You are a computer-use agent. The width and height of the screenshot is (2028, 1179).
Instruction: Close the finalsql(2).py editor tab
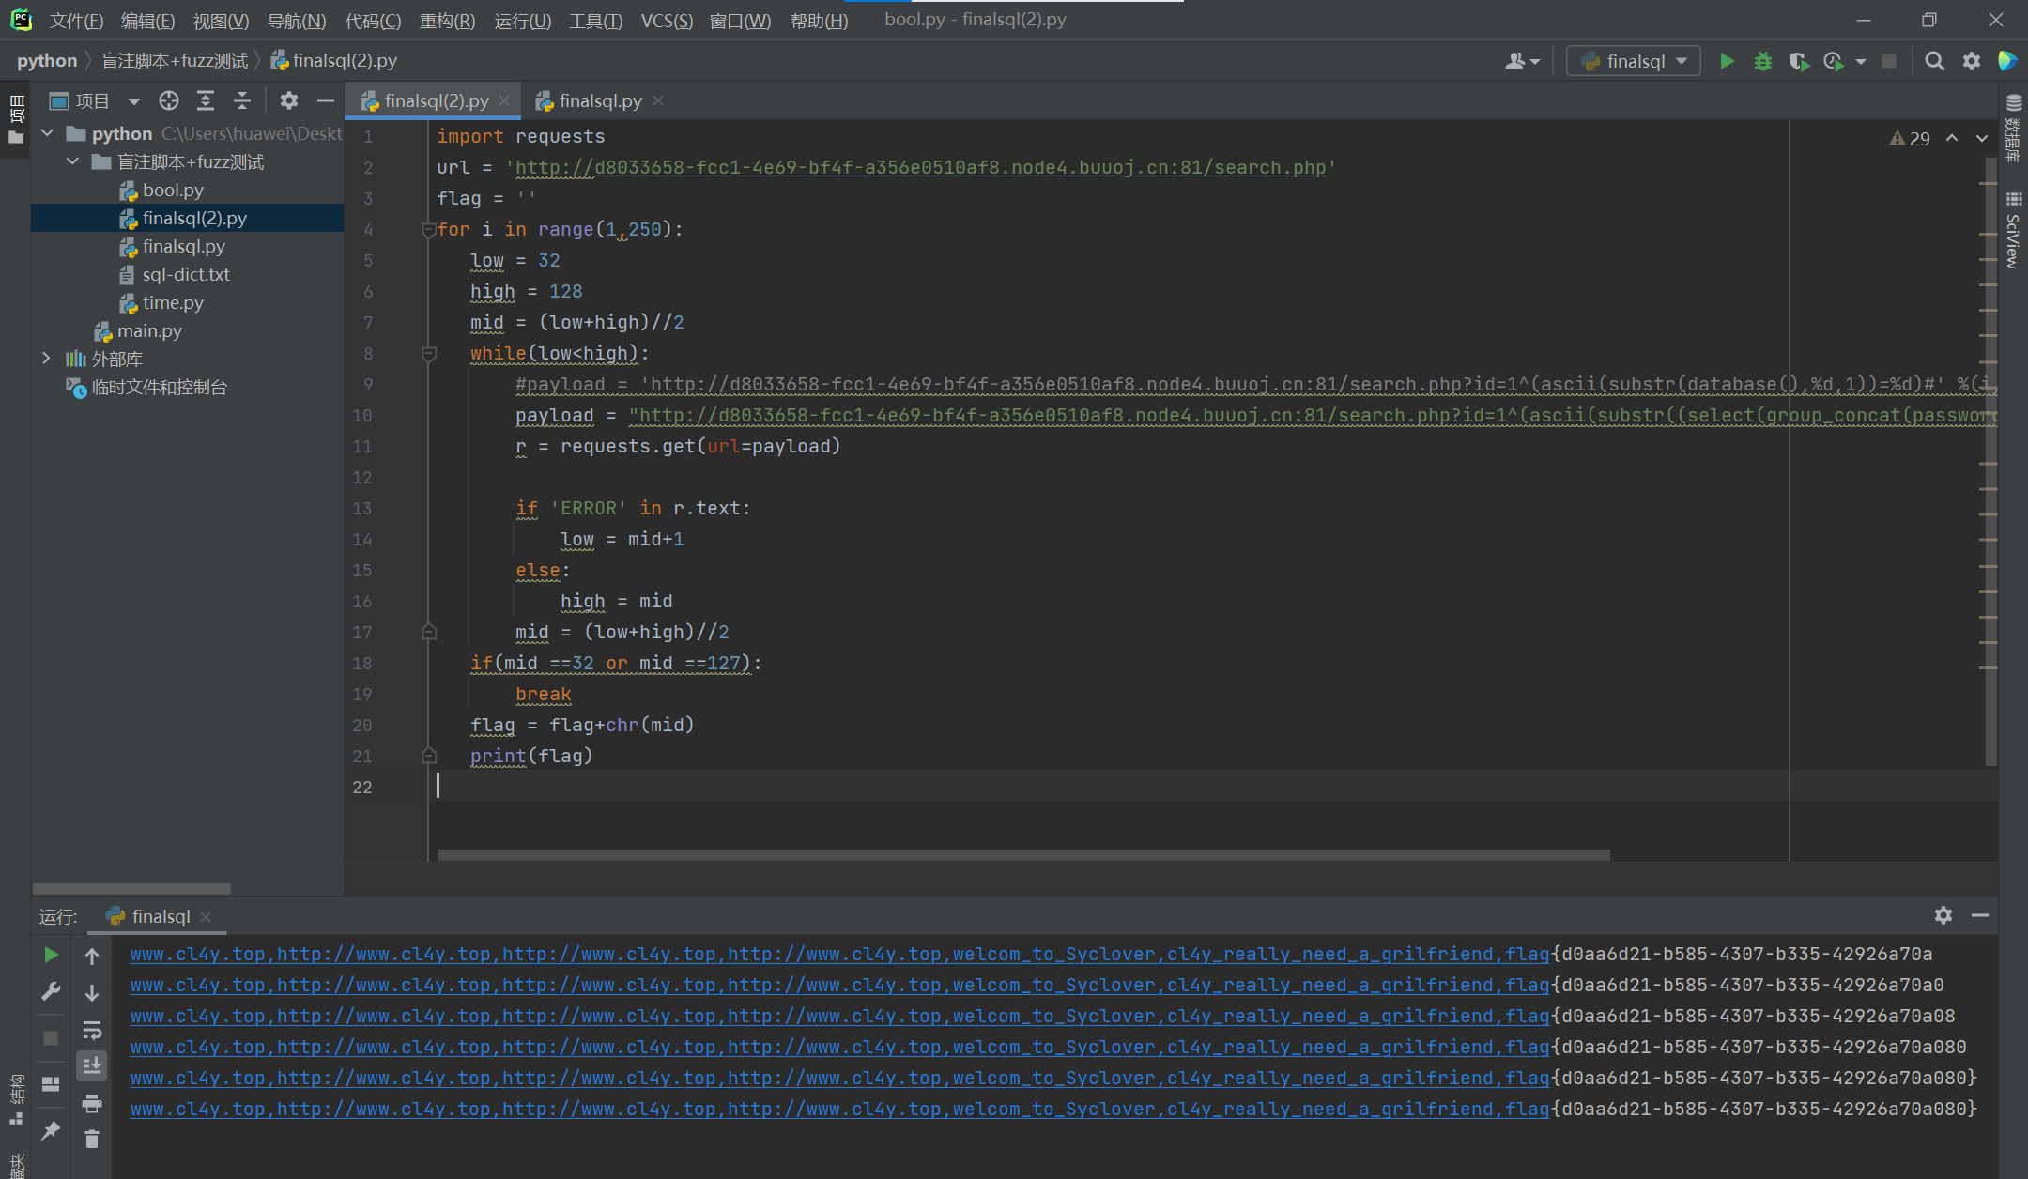[x=505, y=100]
